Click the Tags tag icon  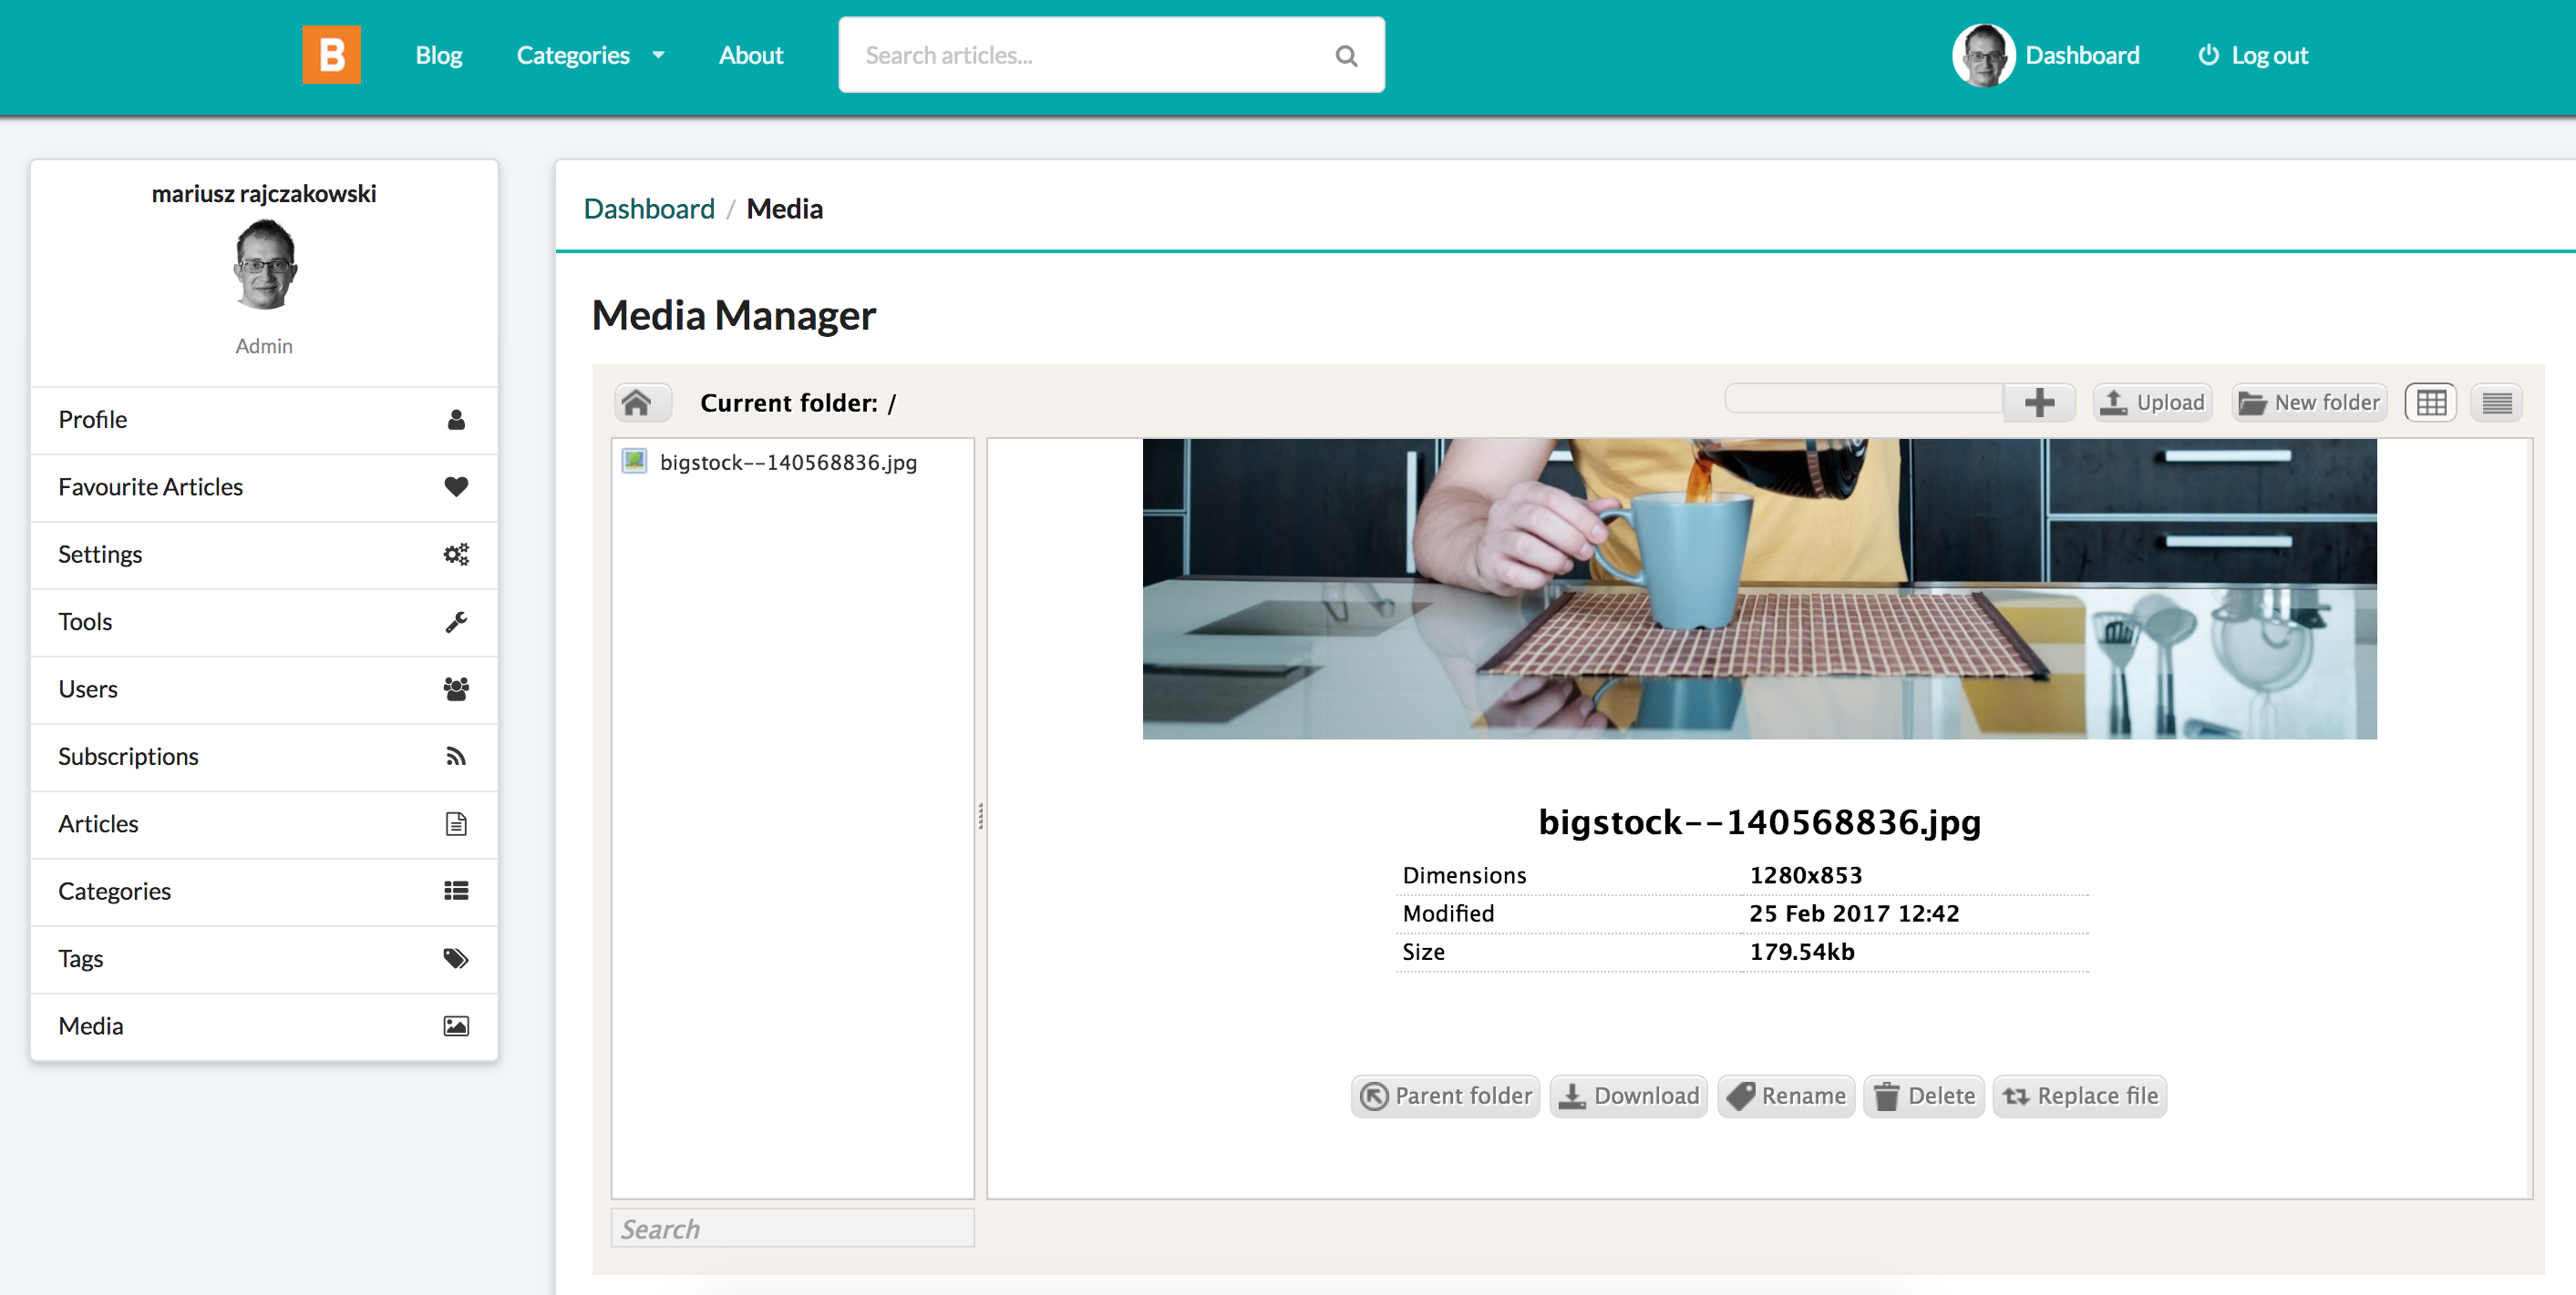pyautogui.click(x=456, y=957)
